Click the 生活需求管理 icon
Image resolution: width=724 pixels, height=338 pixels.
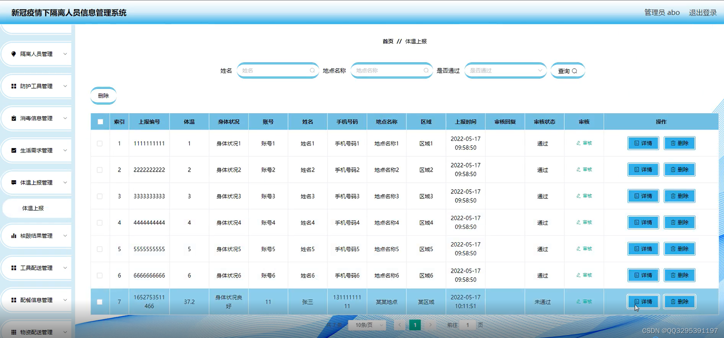[14, 150]
